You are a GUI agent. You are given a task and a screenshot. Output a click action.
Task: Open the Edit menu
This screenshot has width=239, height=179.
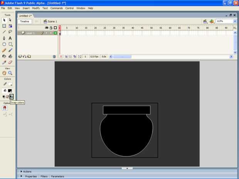point(10,8)
